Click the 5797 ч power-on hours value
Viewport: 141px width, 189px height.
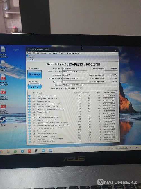111,81
